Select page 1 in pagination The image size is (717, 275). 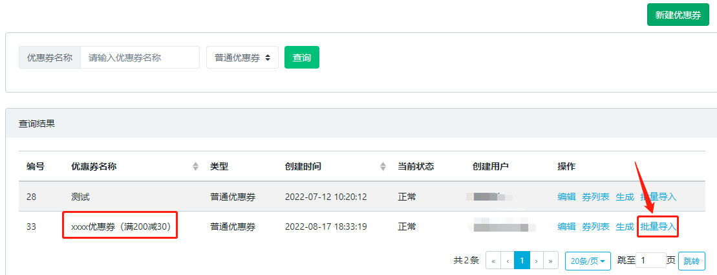522,261
